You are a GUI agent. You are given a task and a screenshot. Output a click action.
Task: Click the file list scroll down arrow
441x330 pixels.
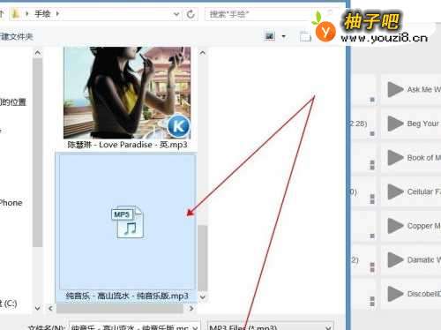[x=202, y=297]
